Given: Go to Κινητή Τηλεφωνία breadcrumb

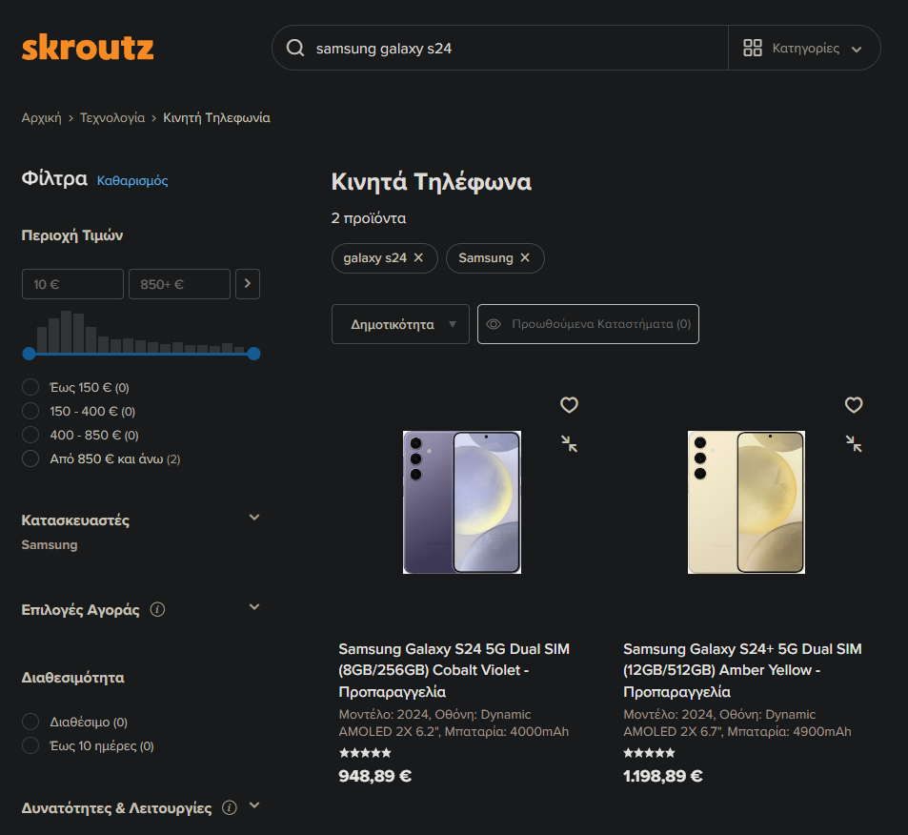Looking at the screenshot, I should coord(216,117).
